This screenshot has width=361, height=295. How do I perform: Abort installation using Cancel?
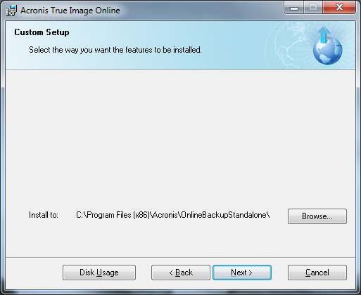point(317,273)
